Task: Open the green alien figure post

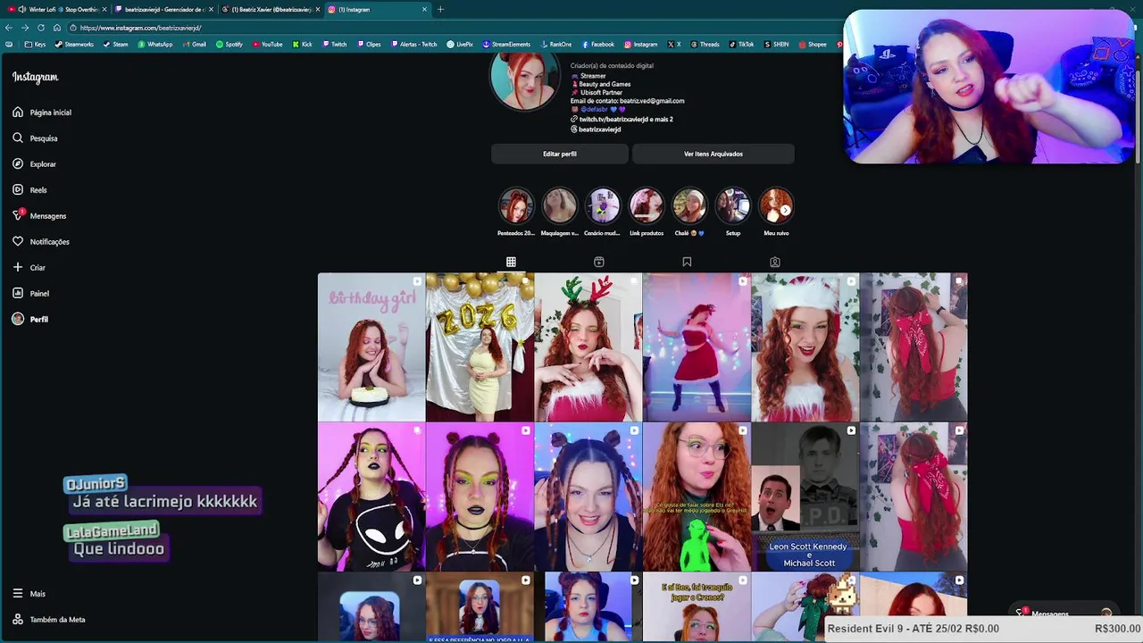Action: 697,497
